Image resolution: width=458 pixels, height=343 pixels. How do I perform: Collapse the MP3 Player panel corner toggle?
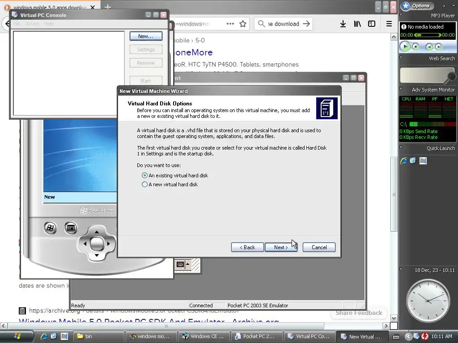(x=401, y=14)
